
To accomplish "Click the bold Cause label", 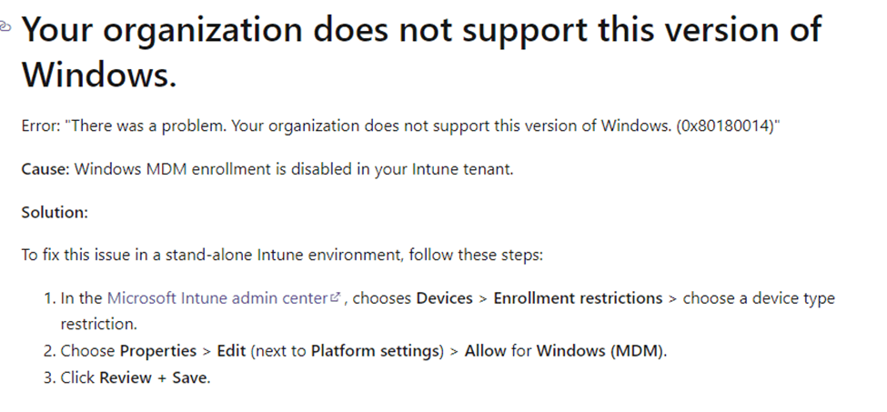I will (45, 169).
